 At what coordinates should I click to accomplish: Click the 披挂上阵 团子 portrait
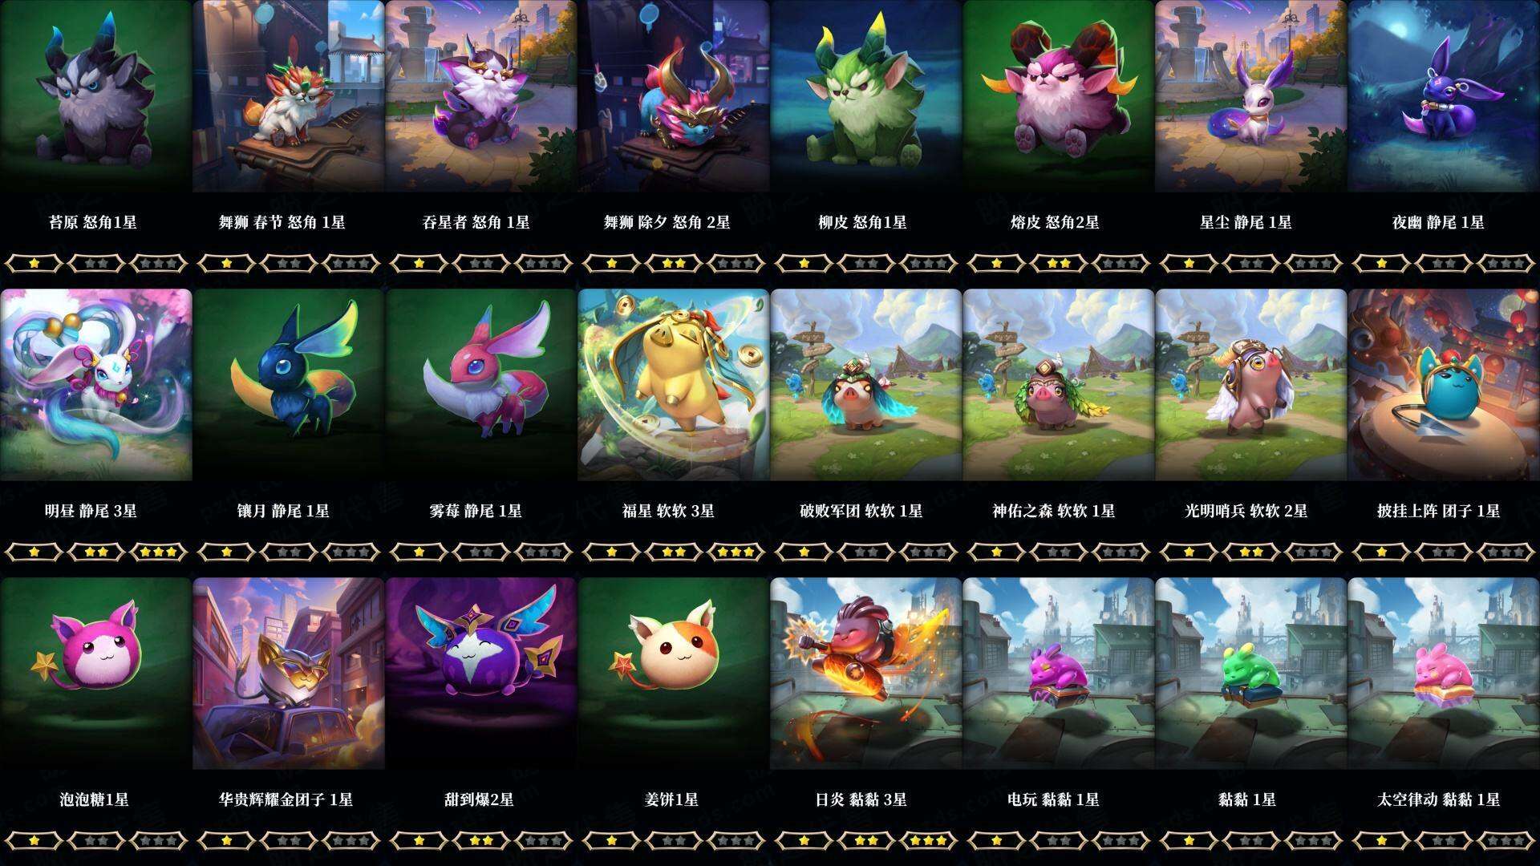[1444, 385]
